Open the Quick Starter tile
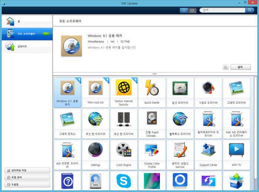The height and width of the screenshot is (192, 259). [152, 92]
